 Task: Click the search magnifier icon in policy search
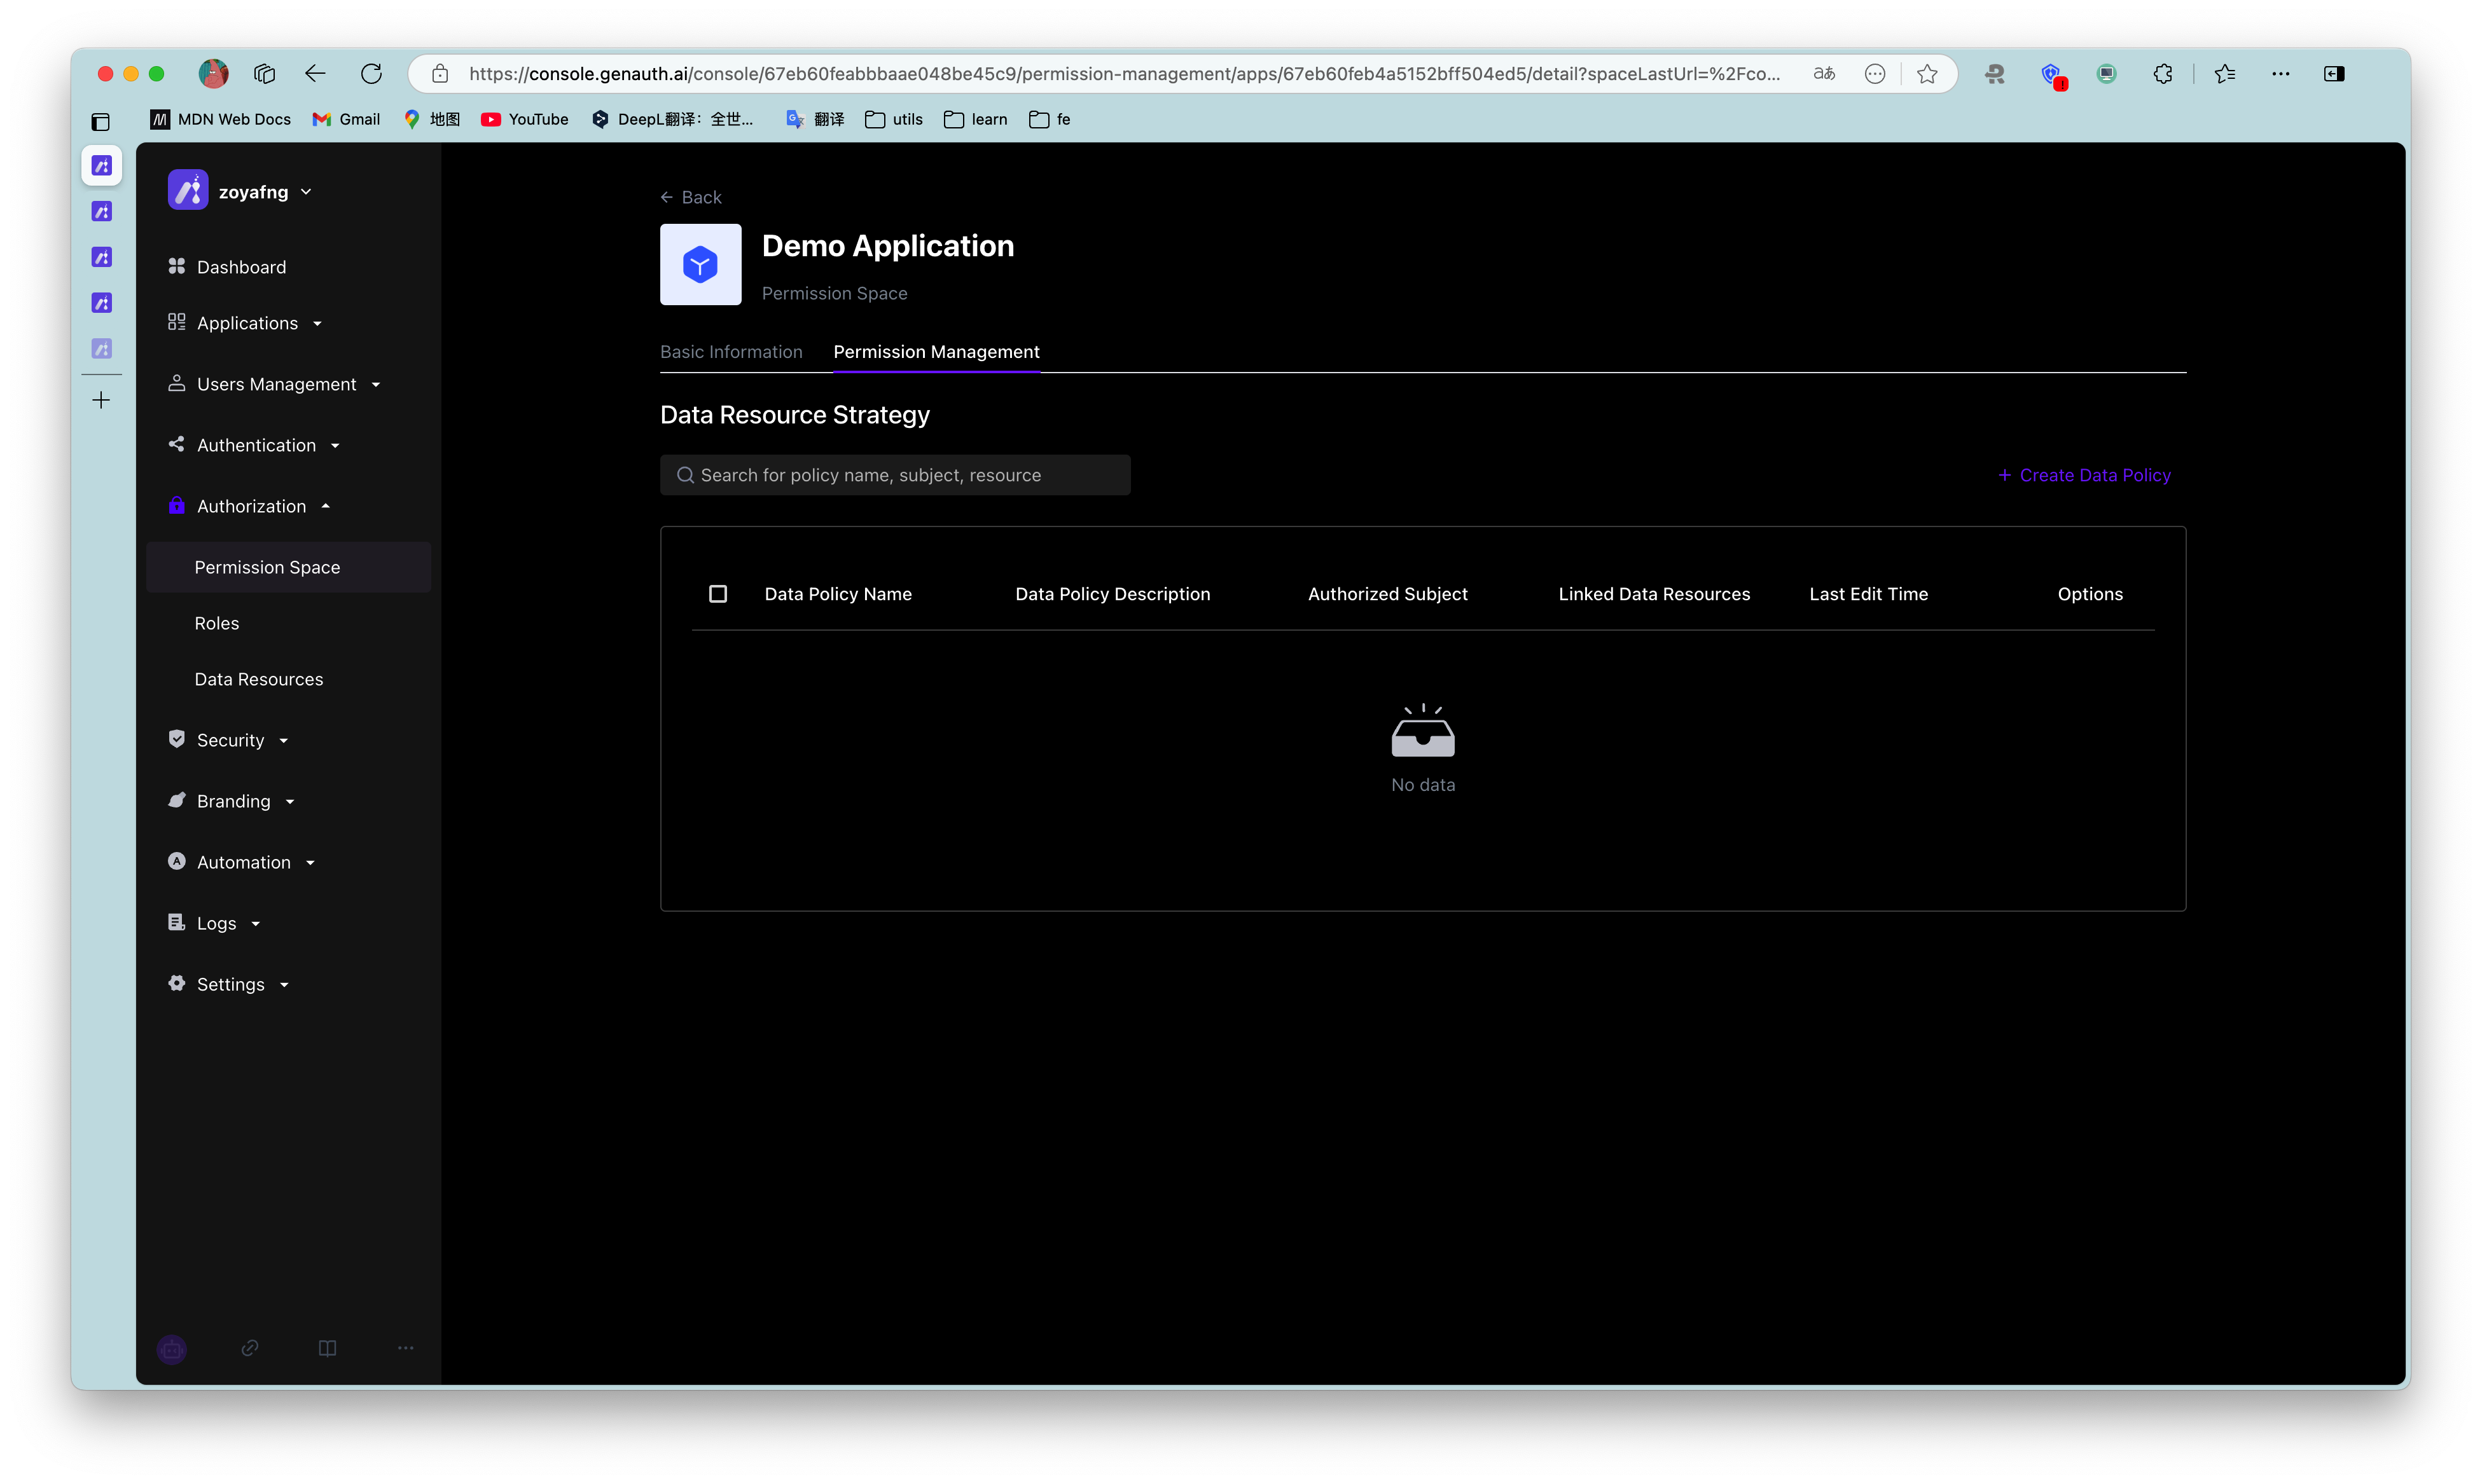[x=685, y=475]
